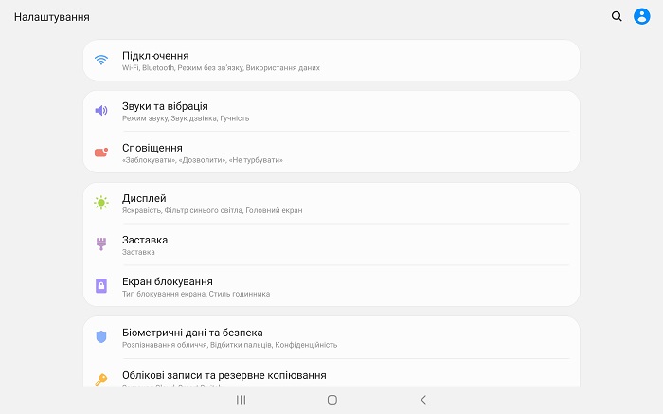Image resolution: width=663 pixels, height=414 pixels.
Task: Open Екран блокування settings
Action: point(331,286)
